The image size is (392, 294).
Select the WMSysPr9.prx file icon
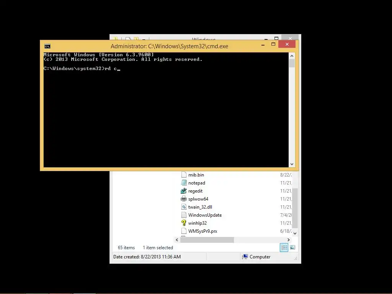184,231
